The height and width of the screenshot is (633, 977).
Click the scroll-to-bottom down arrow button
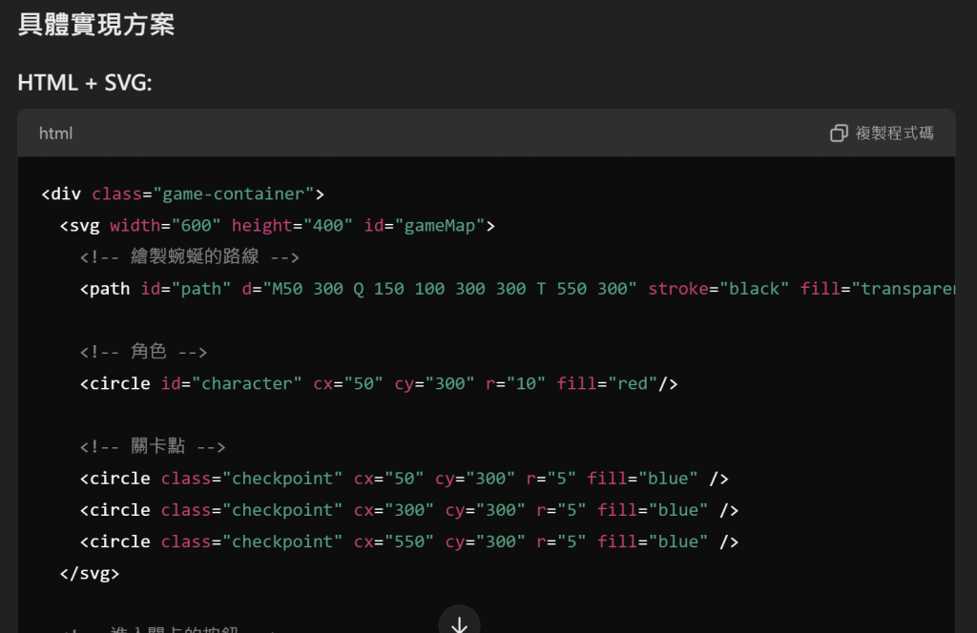click(459, 623)
